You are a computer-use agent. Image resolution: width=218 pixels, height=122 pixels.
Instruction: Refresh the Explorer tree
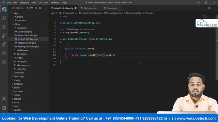[x=36, y=8]
